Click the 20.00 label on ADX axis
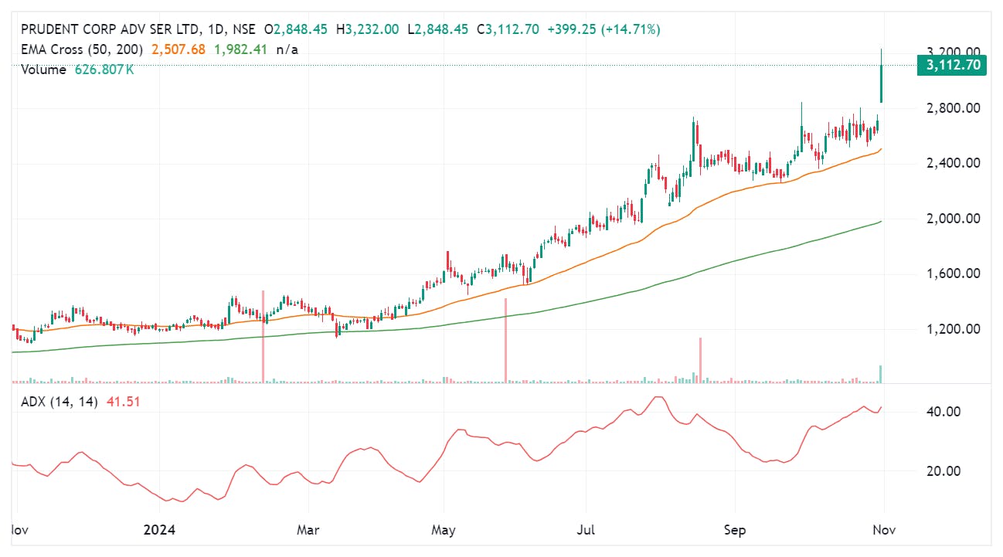 click(x=943, y=471)
